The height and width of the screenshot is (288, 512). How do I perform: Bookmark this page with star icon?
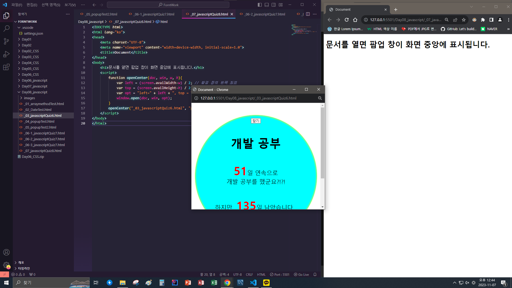click(464, 20)
